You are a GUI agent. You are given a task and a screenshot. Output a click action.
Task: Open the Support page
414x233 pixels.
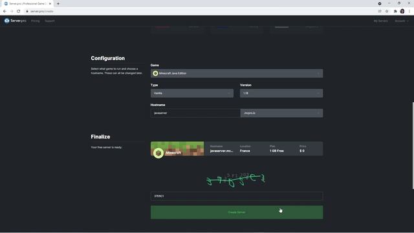(50, 21)
